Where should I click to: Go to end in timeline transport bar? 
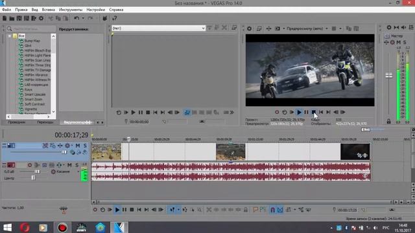click(x=147, y=210)
